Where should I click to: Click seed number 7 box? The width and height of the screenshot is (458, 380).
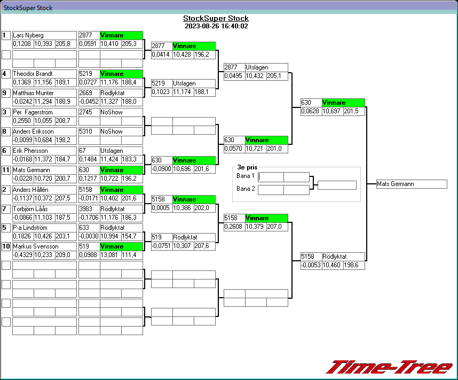coord(6,209)
